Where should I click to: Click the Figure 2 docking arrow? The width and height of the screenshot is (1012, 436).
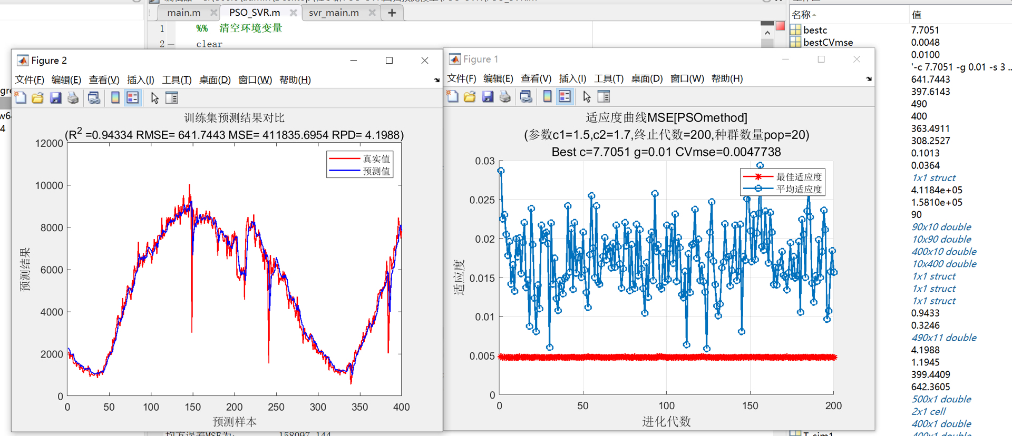pos(437,80)
